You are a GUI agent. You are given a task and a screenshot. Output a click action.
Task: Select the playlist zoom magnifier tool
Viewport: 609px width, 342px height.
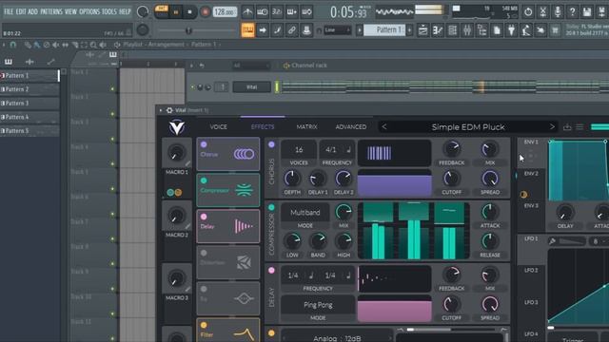(x=93, y=45)
